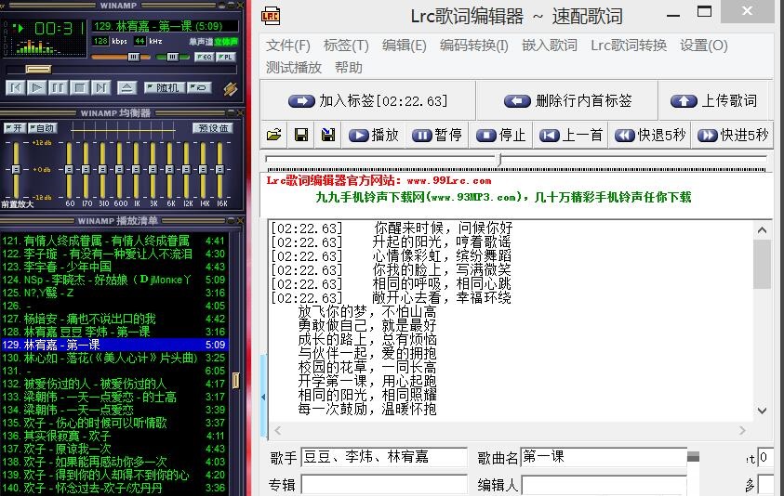Image resolution: width=784 pixels, height=496 pixels.
Task: Open 标签(T) menu
Action: click(x=346, y=46)
